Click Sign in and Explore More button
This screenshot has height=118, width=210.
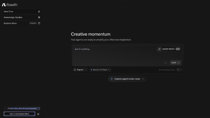(19, 114)
